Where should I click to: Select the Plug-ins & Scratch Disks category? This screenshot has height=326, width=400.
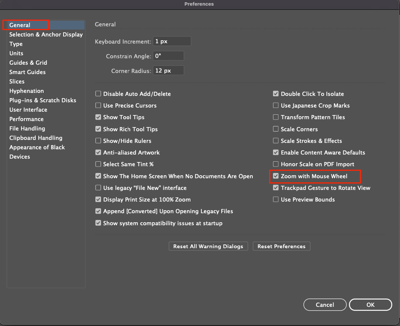pyautogui.click(x=42, y=100)
